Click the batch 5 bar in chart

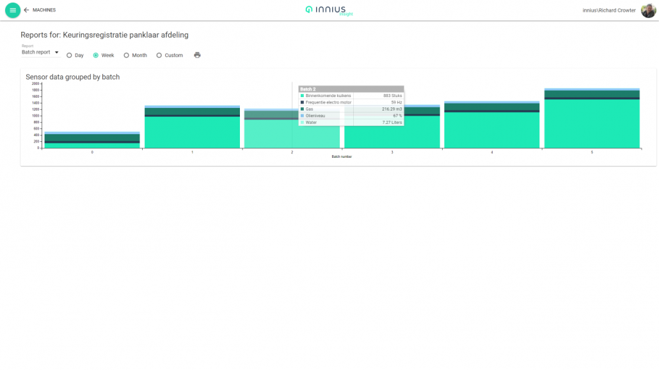click(x=592, y=118)
